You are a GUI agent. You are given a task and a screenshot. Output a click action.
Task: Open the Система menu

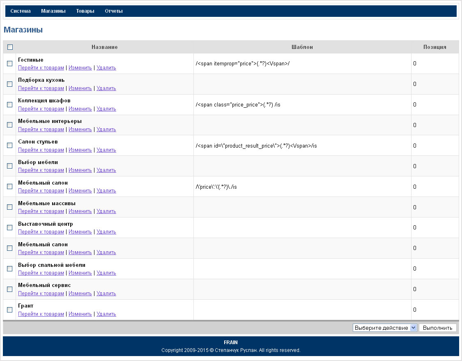point(21,11)
